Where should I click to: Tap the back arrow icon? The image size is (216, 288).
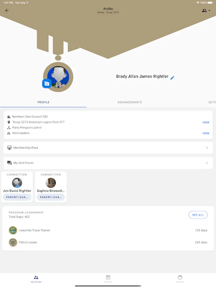[7, 11]
